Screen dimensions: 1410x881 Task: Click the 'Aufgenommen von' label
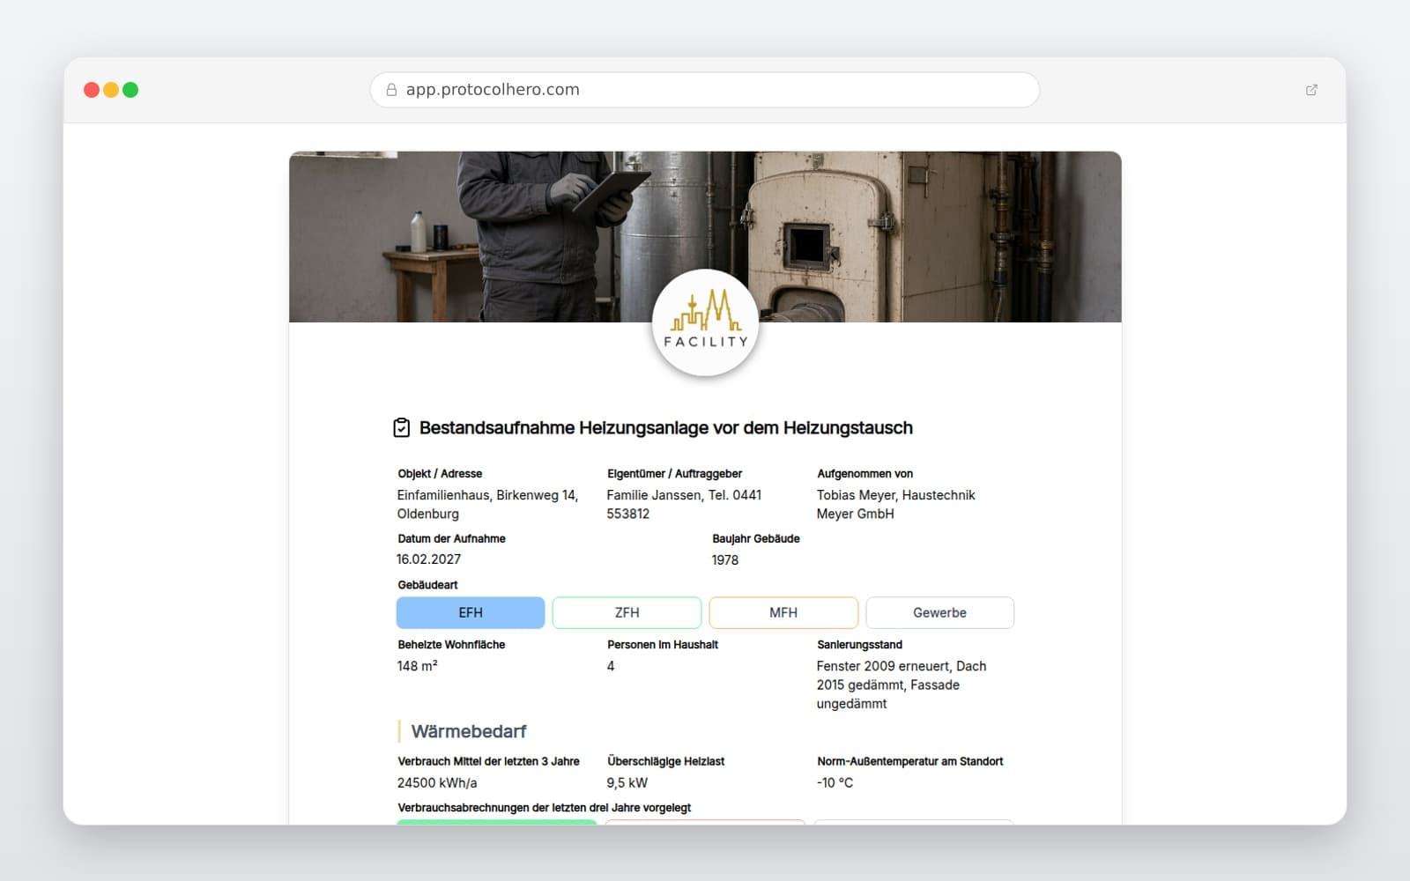[x=865, y=474]
